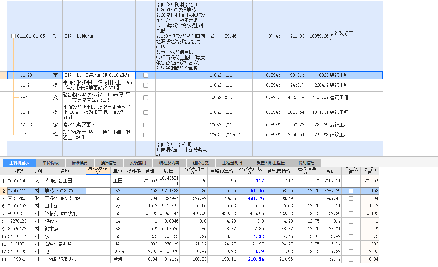This screenshot has width=438, height=267.
Task: Click total 4787.79 for 地砖 300×300
Action: pos(331,191)
